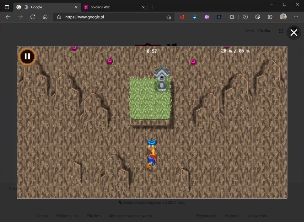Close the Spider's Web tab
This screenshot has width=304, height=222.
(143, 7)
